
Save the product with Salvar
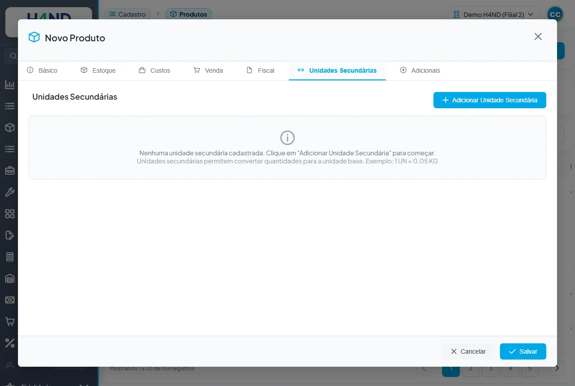point(523,351)
